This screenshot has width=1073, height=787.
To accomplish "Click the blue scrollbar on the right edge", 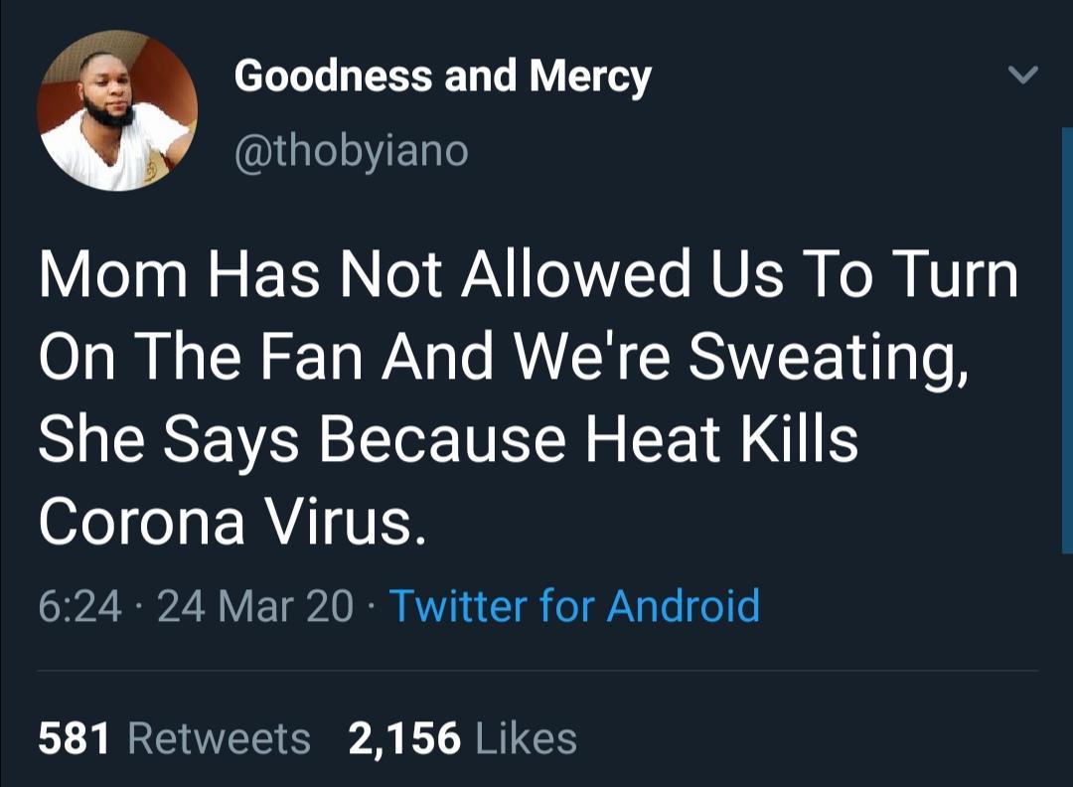I will click(1067, 338).
